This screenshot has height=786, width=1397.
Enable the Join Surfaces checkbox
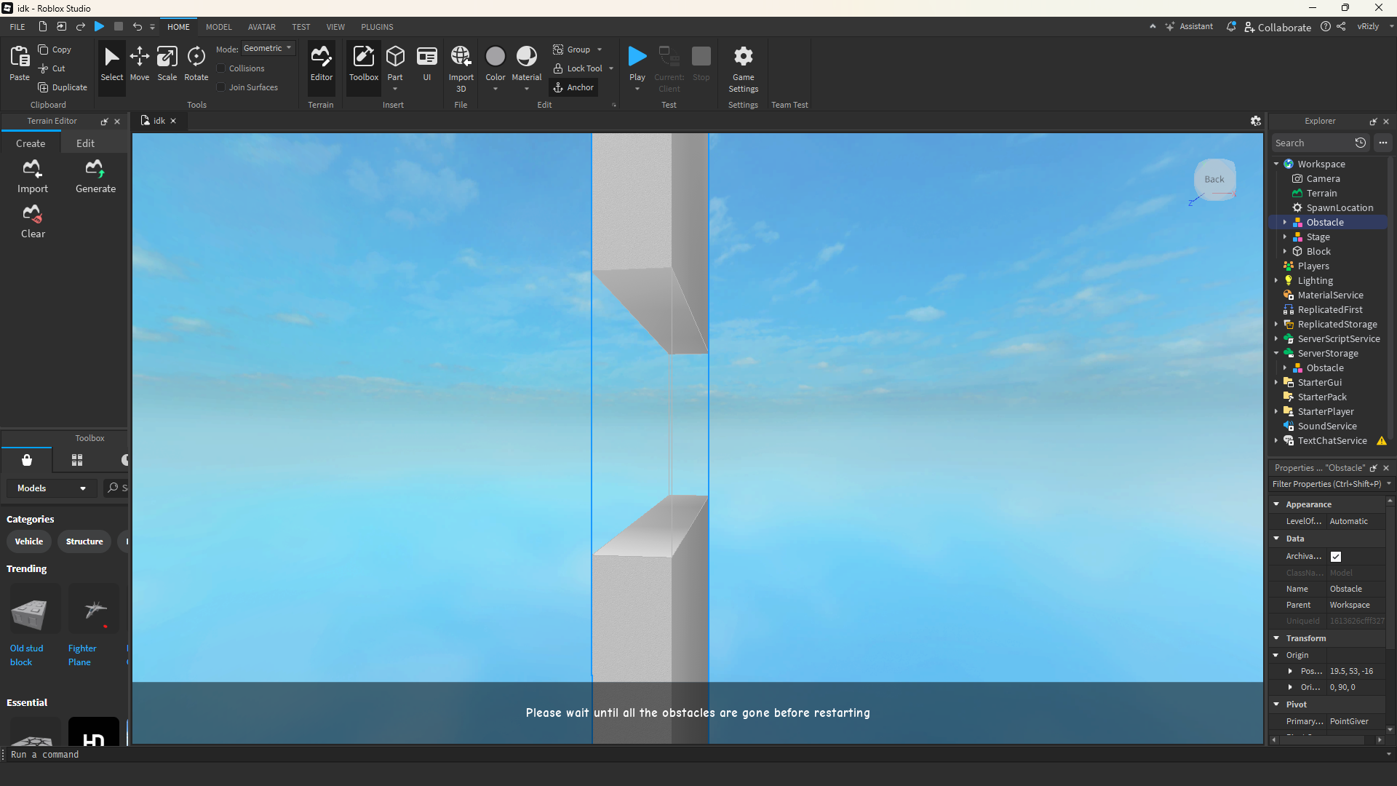(x=221, y=87)
